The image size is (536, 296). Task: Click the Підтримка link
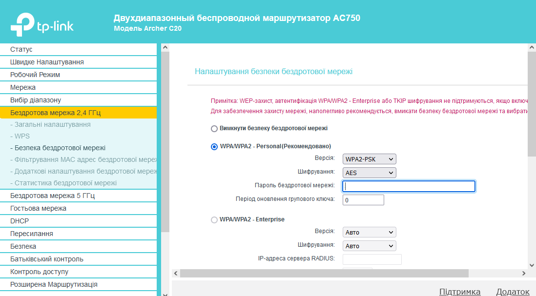tap(460, 292)
